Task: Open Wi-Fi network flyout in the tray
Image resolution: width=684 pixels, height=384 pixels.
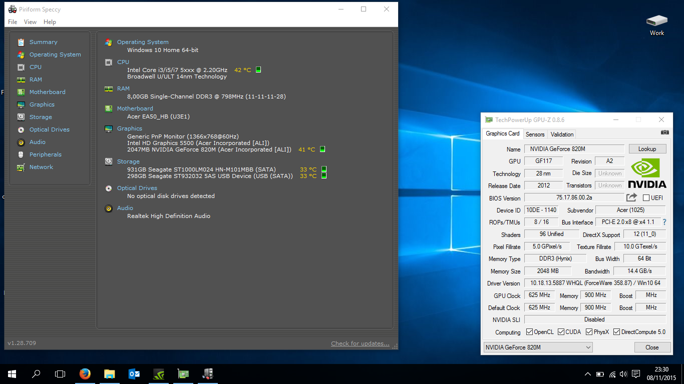Action: coord(612,374)
